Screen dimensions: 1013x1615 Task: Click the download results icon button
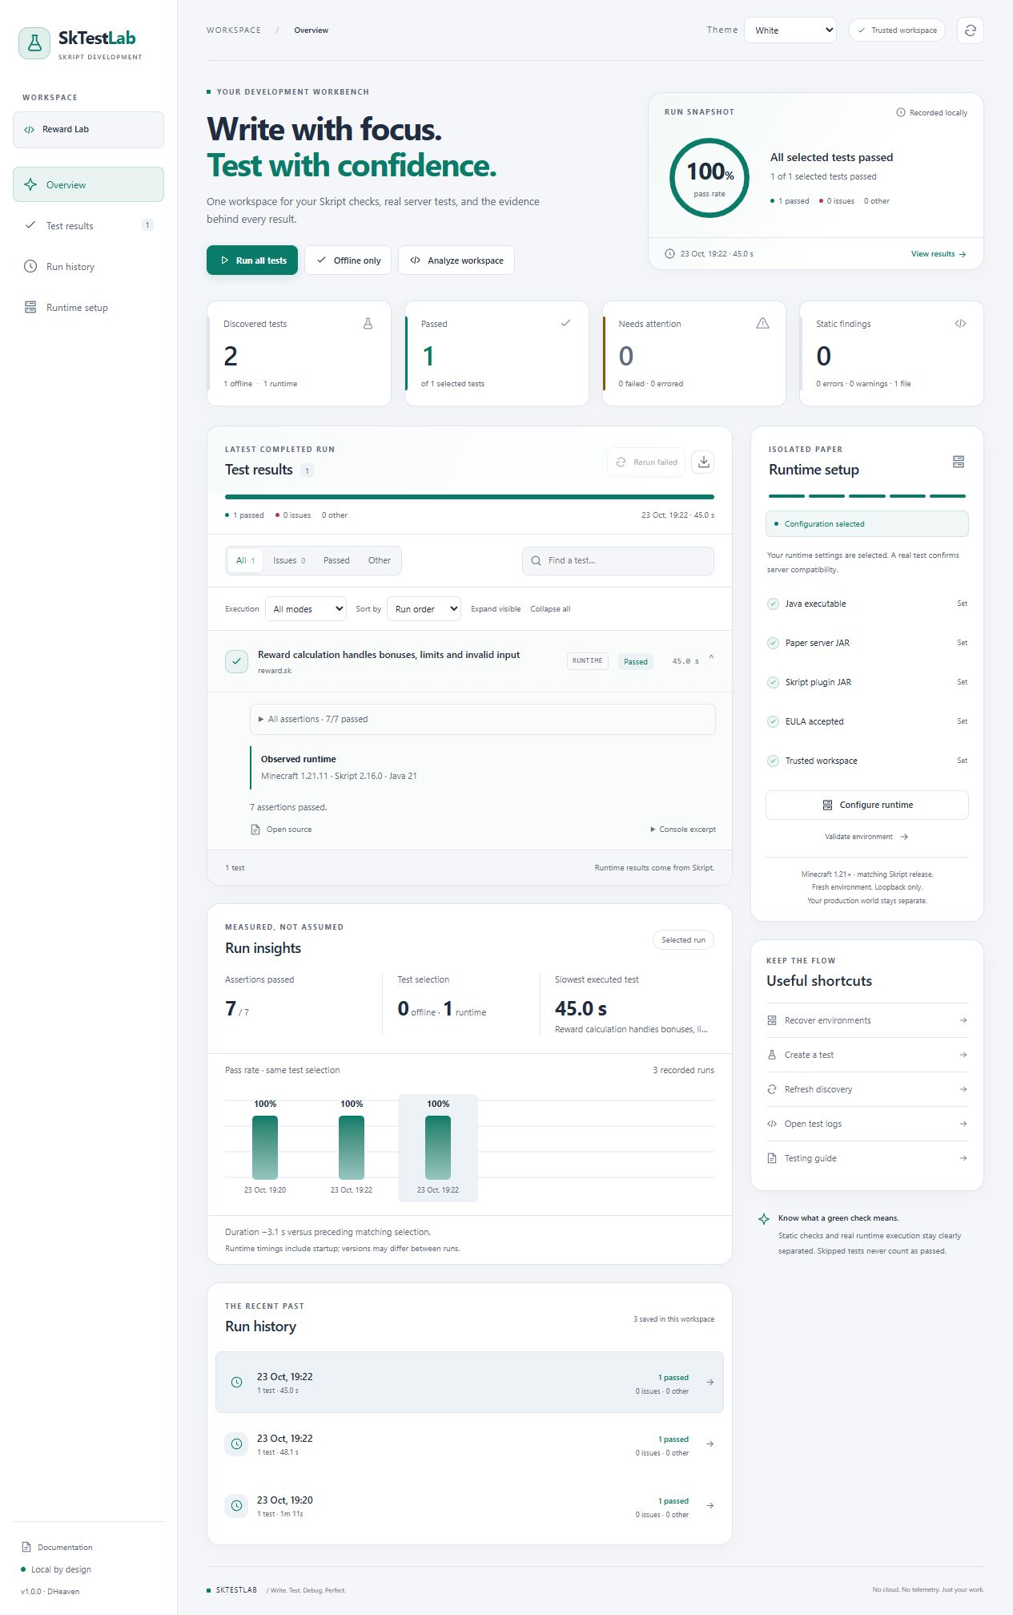703,462
